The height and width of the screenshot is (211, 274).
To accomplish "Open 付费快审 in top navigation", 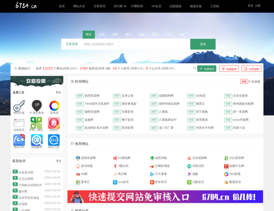I will point(137,6).
